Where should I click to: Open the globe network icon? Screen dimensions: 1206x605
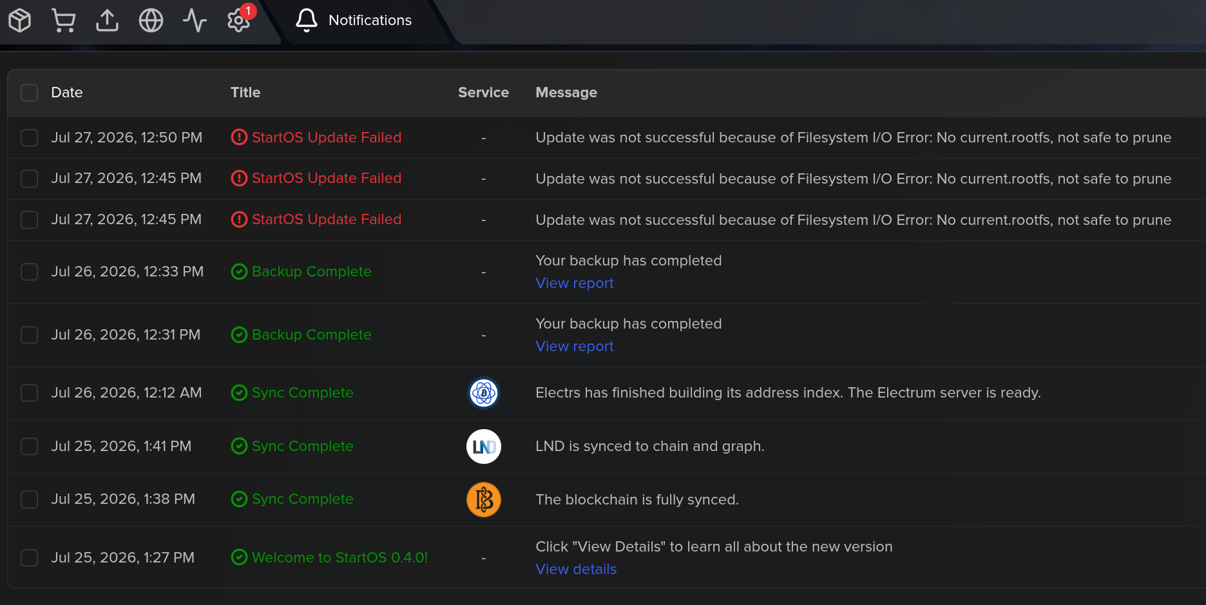tap(151, 21)
